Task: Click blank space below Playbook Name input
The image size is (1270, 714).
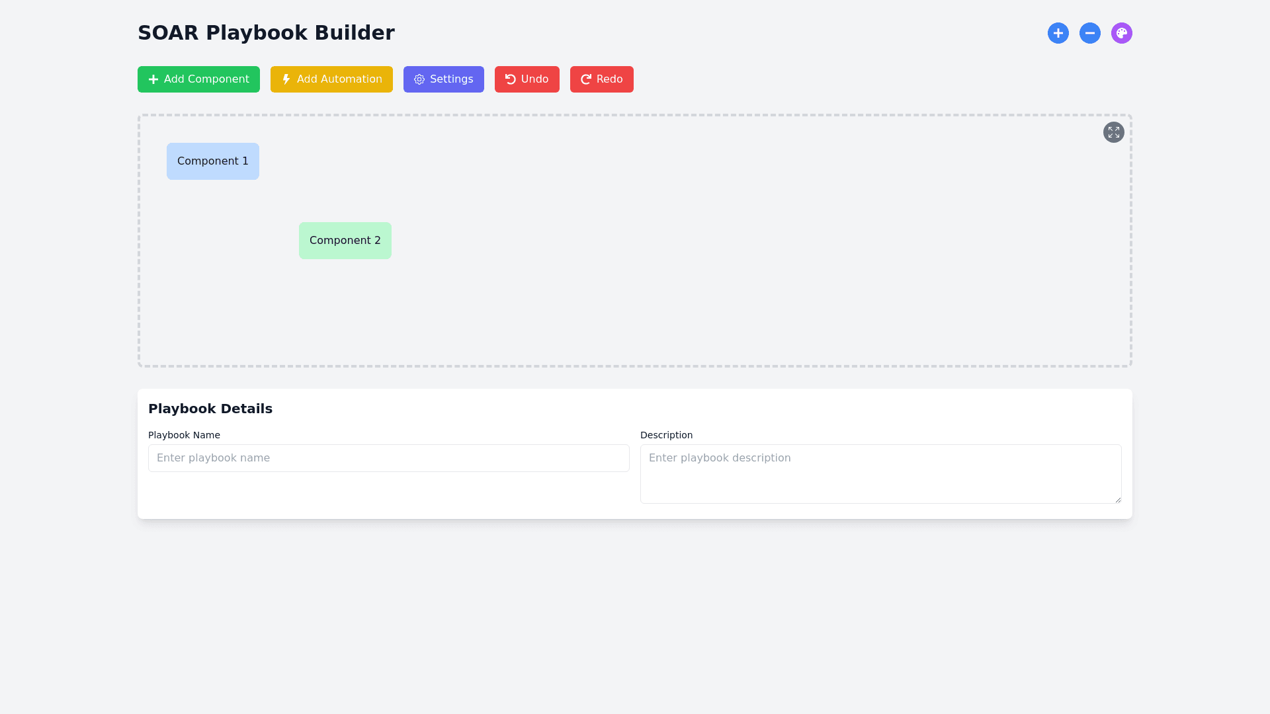Action: click(389, 495)
